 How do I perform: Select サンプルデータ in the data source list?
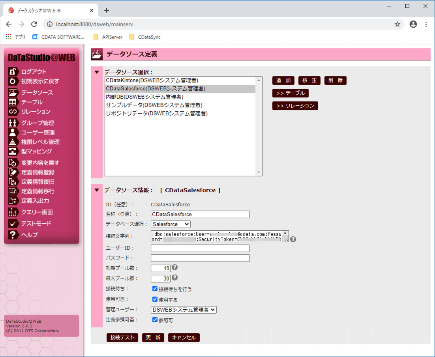[x=180, y=105]
